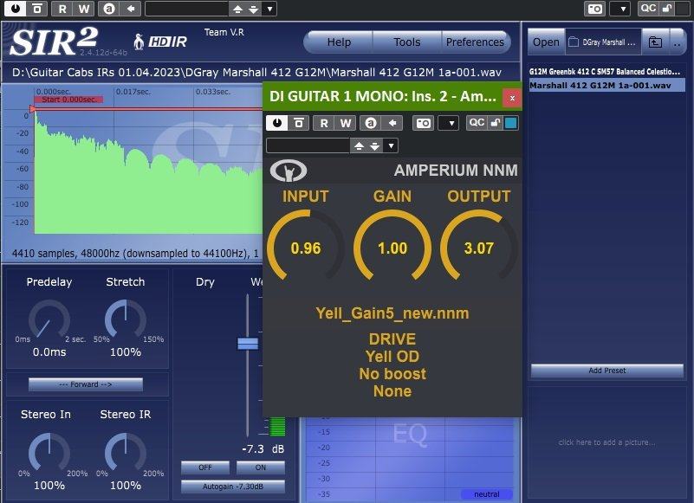Screen dimensions: 694x503
Task: Click the folder-up icon in SIR2 file browser
Action: (655, 42)
